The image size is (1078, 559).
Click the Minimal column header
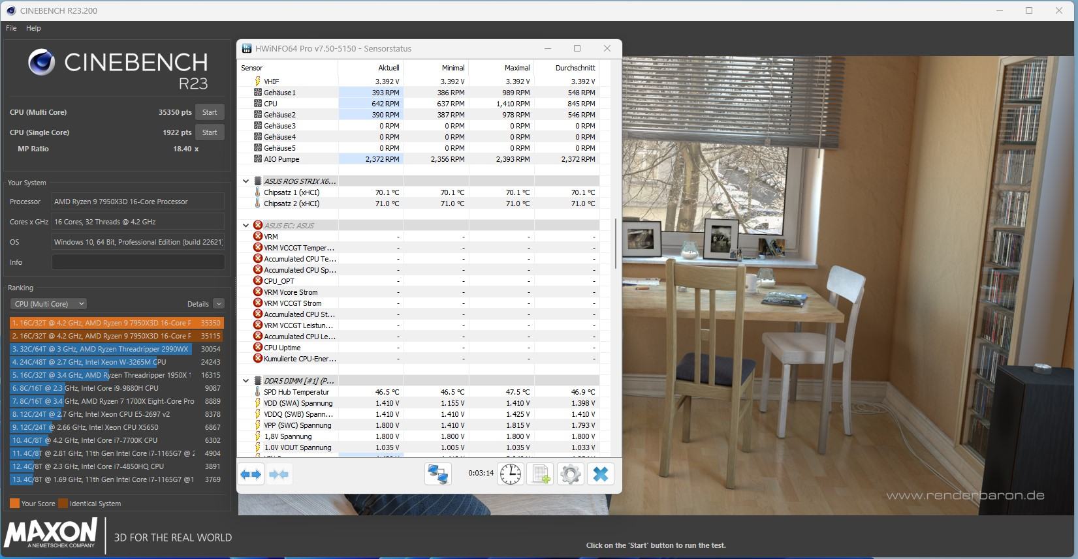[x=436, y=68]
